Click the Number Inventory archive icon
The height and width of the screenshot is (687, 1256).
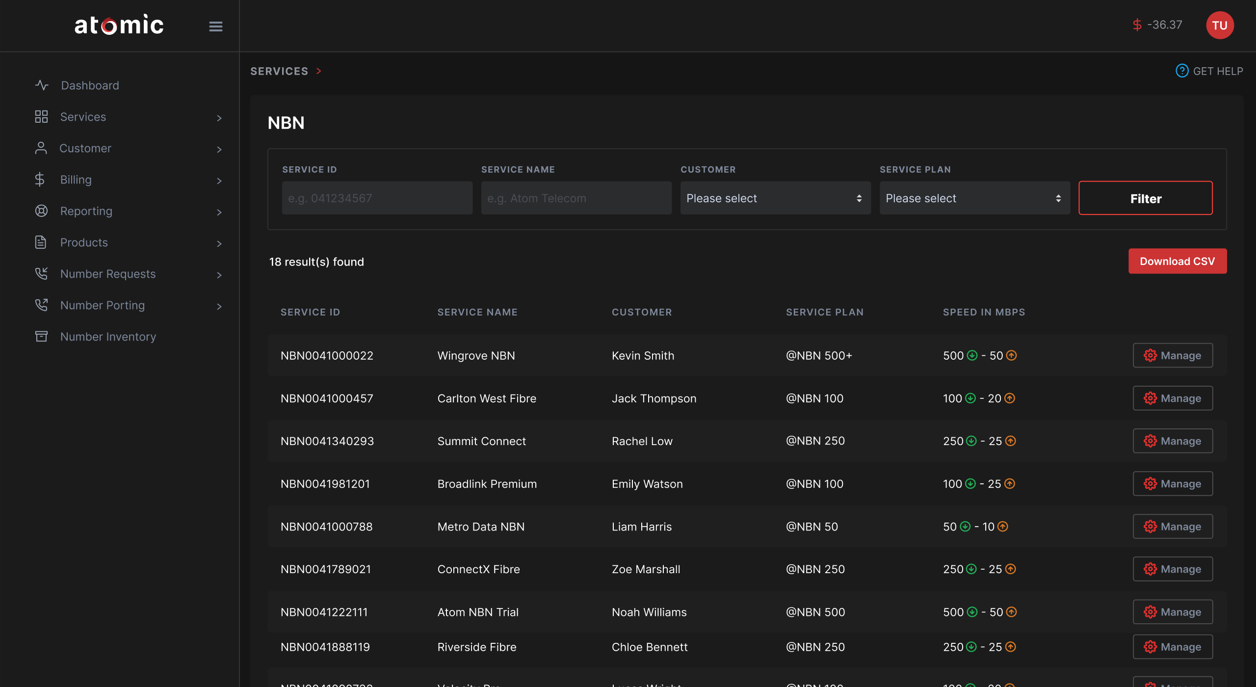coord(41,337)
